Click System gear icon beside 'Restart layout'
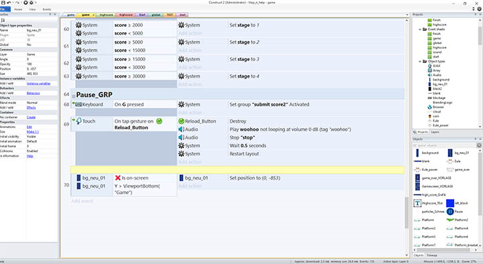 (x=181, y=153)
